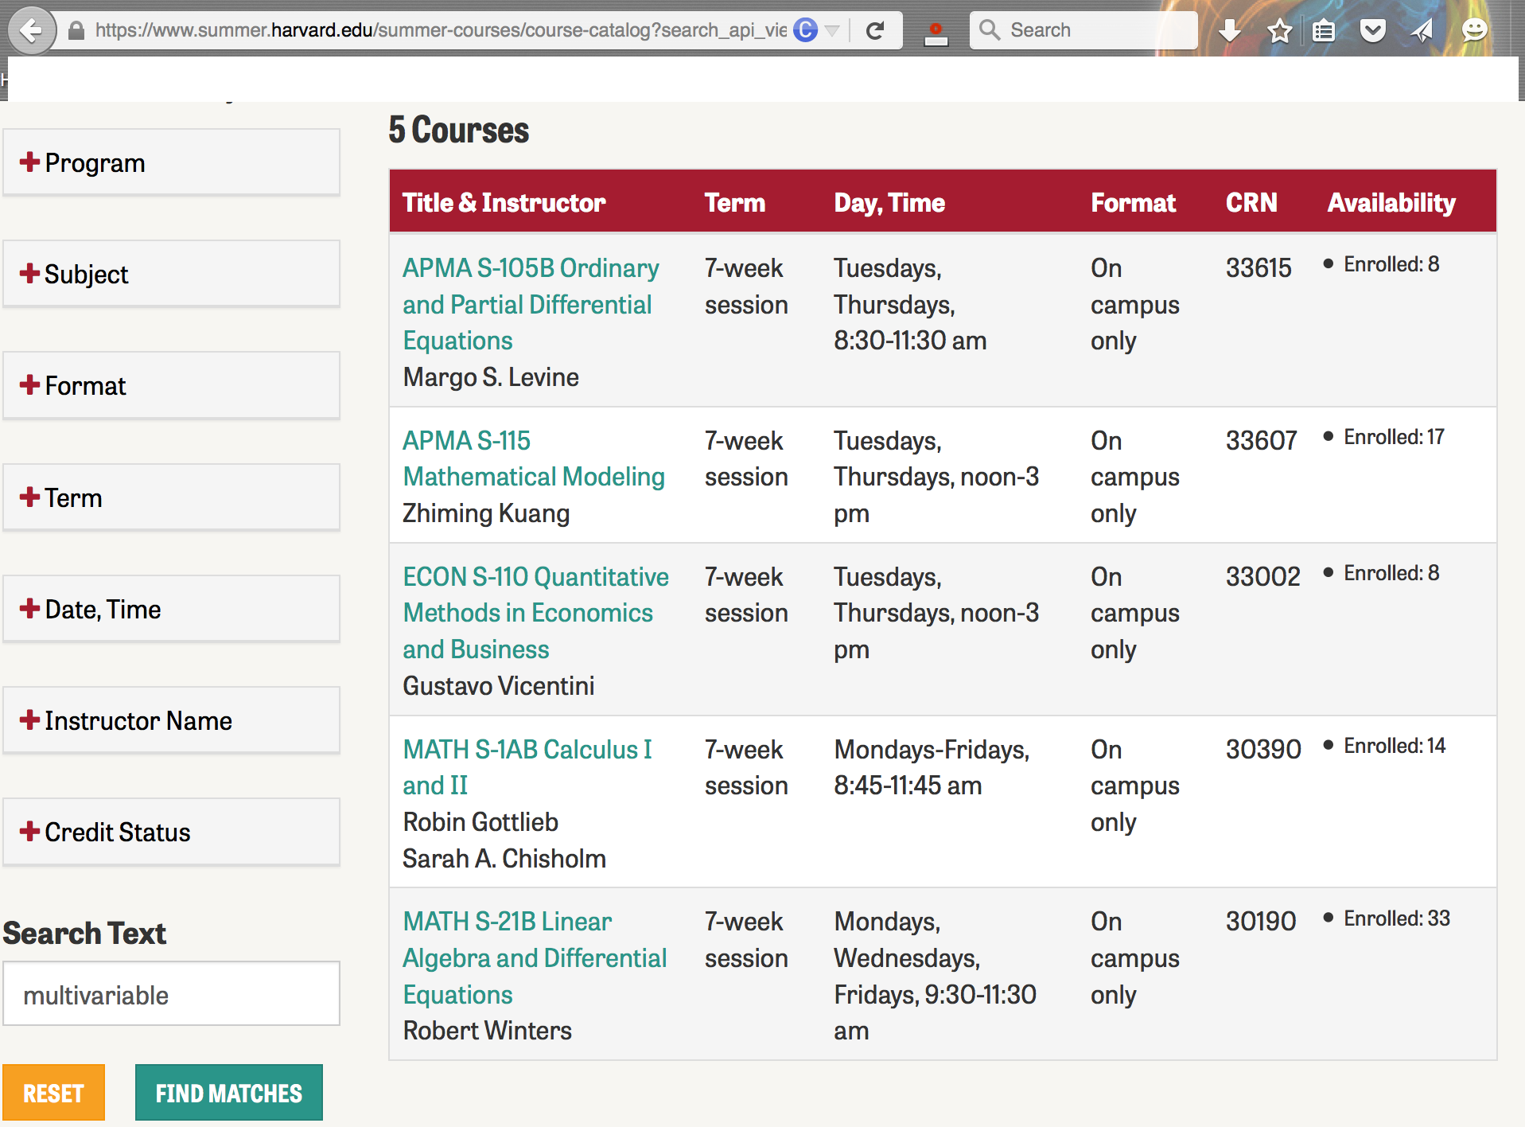Click the paper plane share icon

point(1422,31)
